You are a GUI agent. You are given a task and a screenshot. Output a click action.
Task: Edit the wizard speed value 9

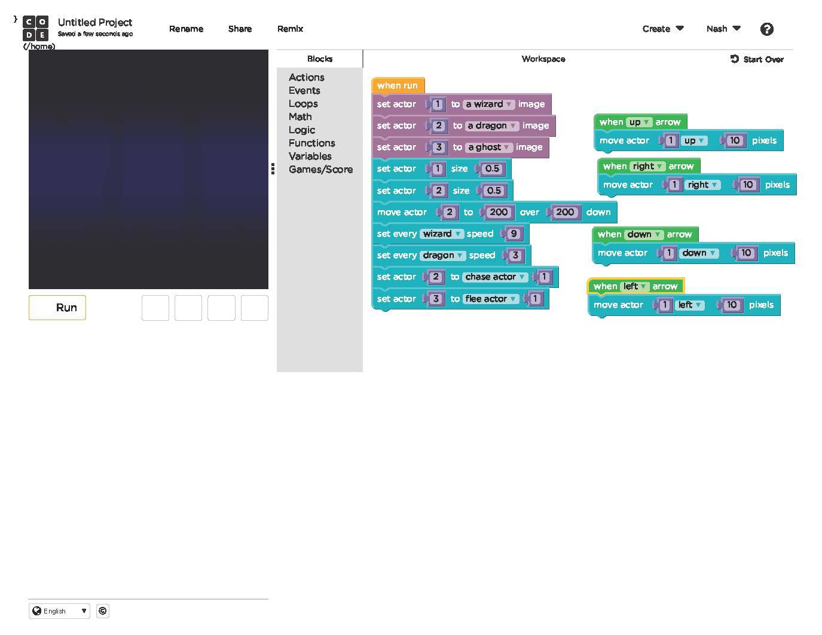pyautogui.click(x=514, y=234)
